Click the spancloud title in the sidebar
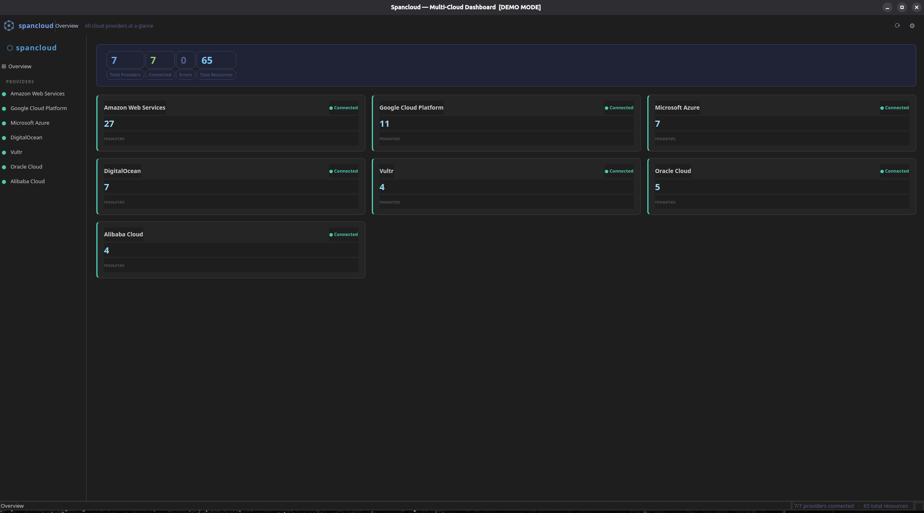 pos(36,48)
